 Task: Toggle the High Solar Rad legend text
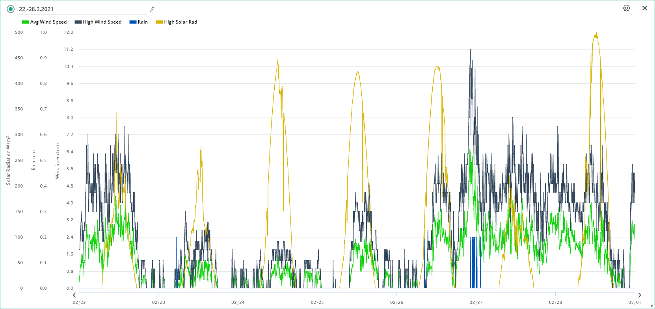click(x=180, y=22)
